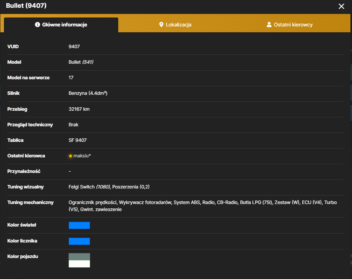Select the white Kolor pojazdu swatch
The height and width of the screenshot is (279, 352).
[x=79, y=264]
